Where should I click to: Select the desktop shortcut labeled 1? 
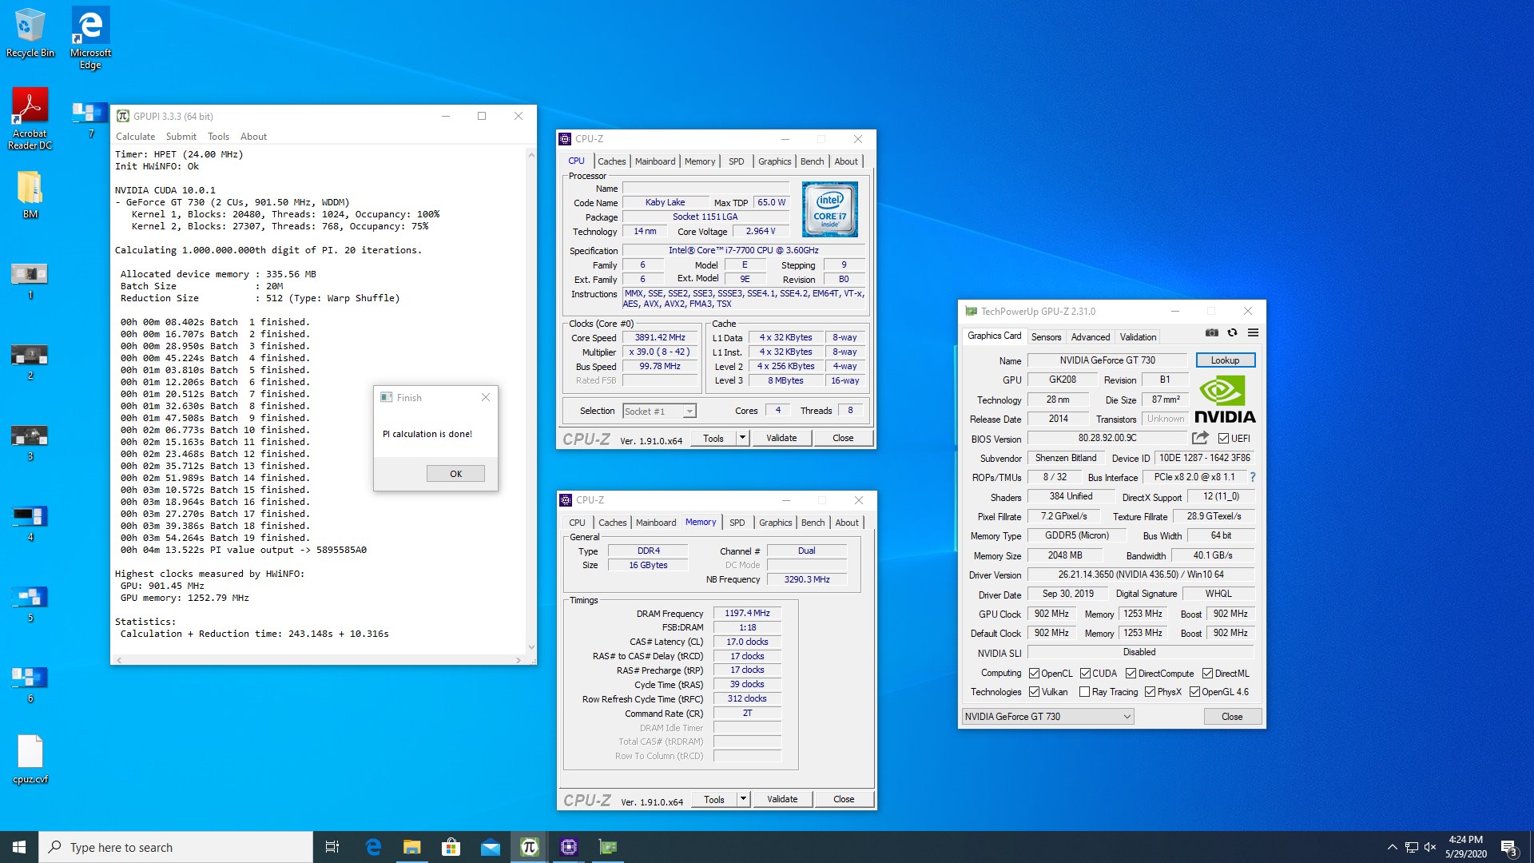pos(30,281)
